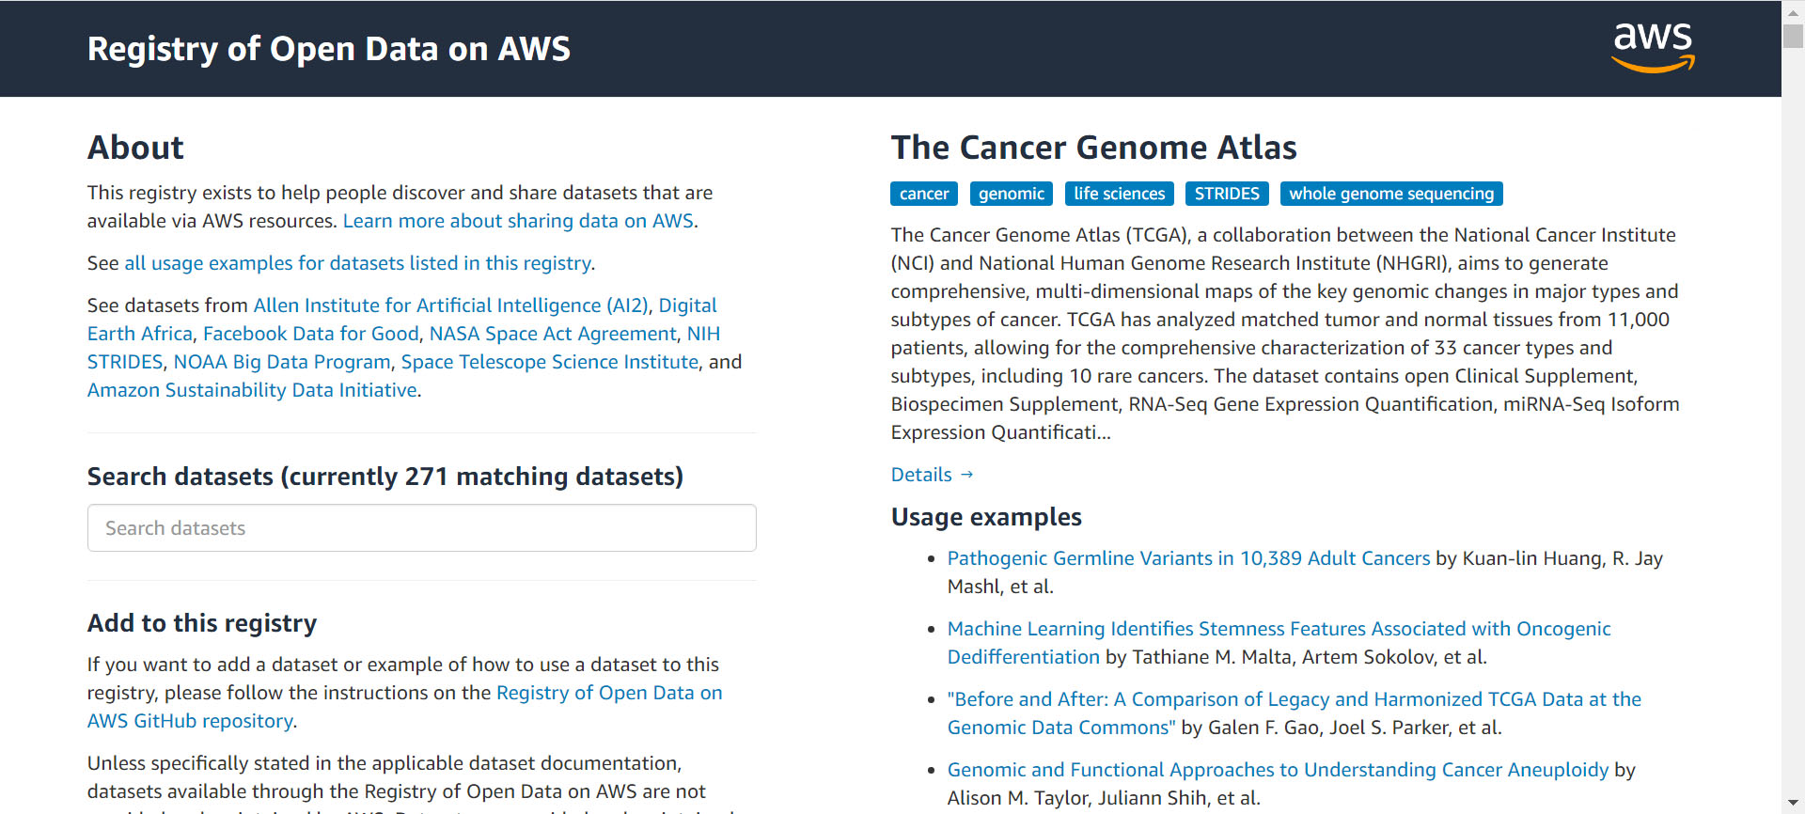Click the About heading

[135, 148]
